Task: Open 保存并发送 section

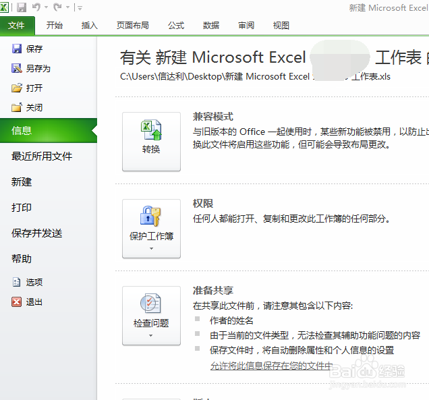Action: point(36,233)
